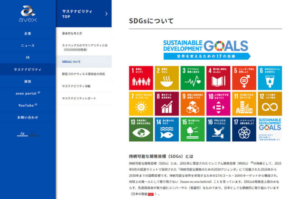Click the SDG 5 gender equality icon
The image size is (299, 199).
pyautogui.click(x=244, y=78)
